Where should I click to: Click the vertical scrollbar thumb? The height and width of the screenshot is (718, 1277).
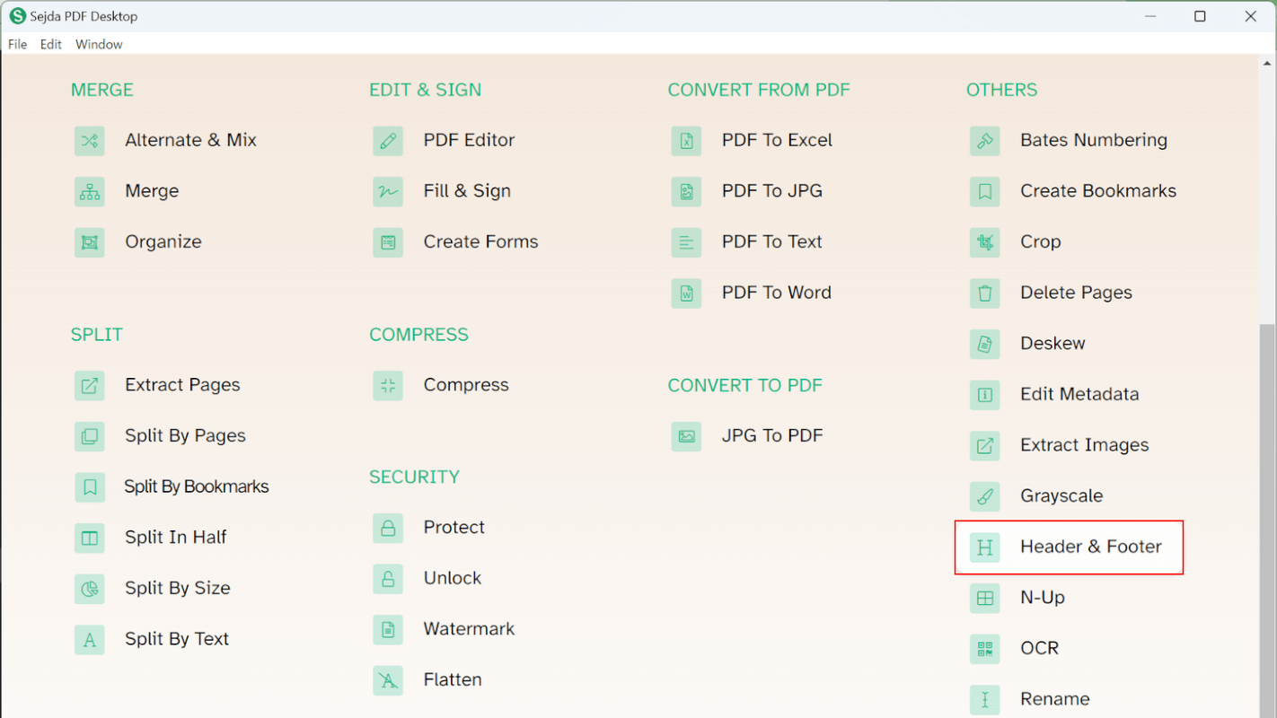tap(1268, 521)
